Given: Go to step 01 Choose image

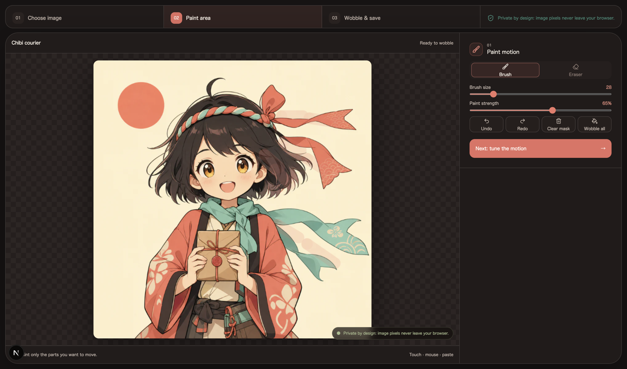Looking at the screenshot, I should 84,17.
